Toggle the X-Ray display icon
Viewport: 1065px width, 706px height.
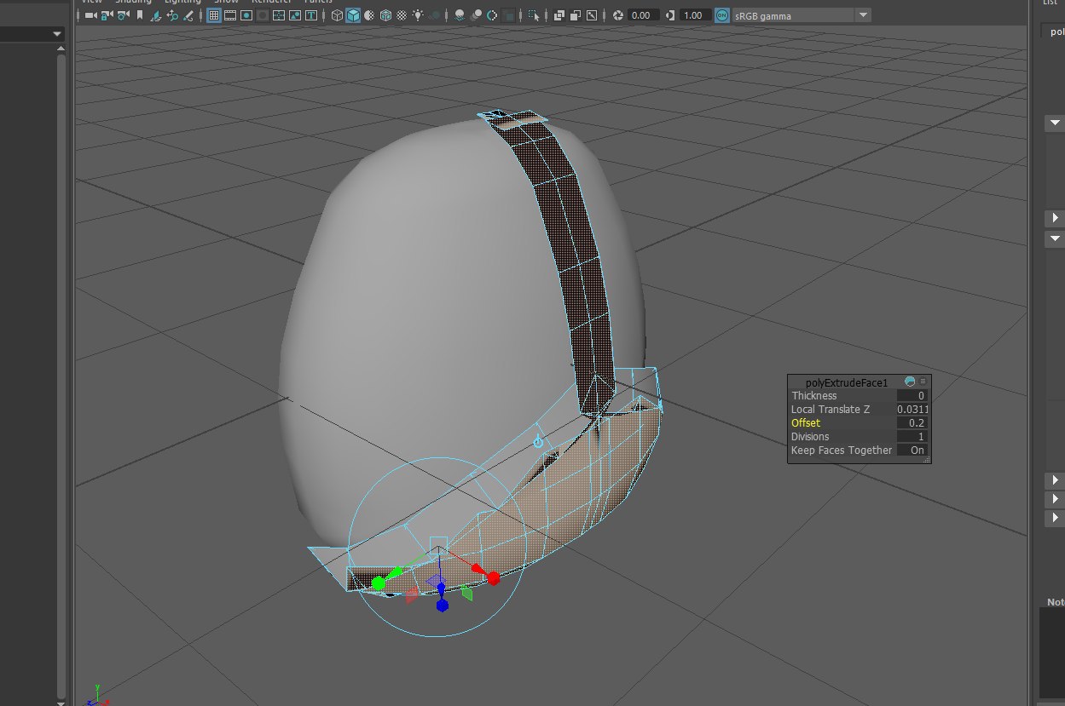tap(559, 15)
